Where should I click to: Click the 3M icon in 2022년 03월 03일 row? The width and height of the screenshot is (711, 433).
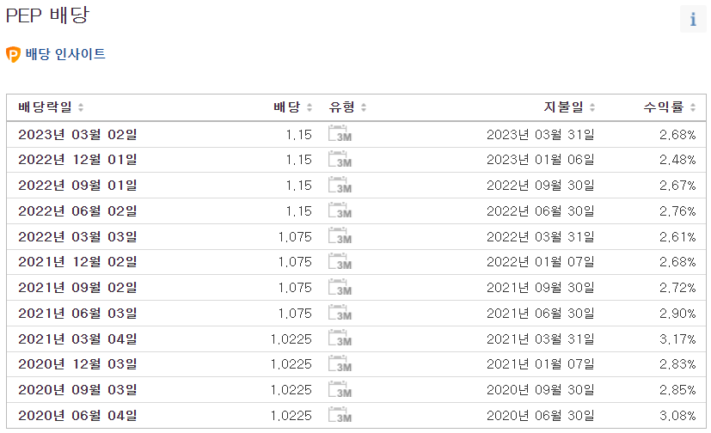pyautogui.click(x=340, y=236)
